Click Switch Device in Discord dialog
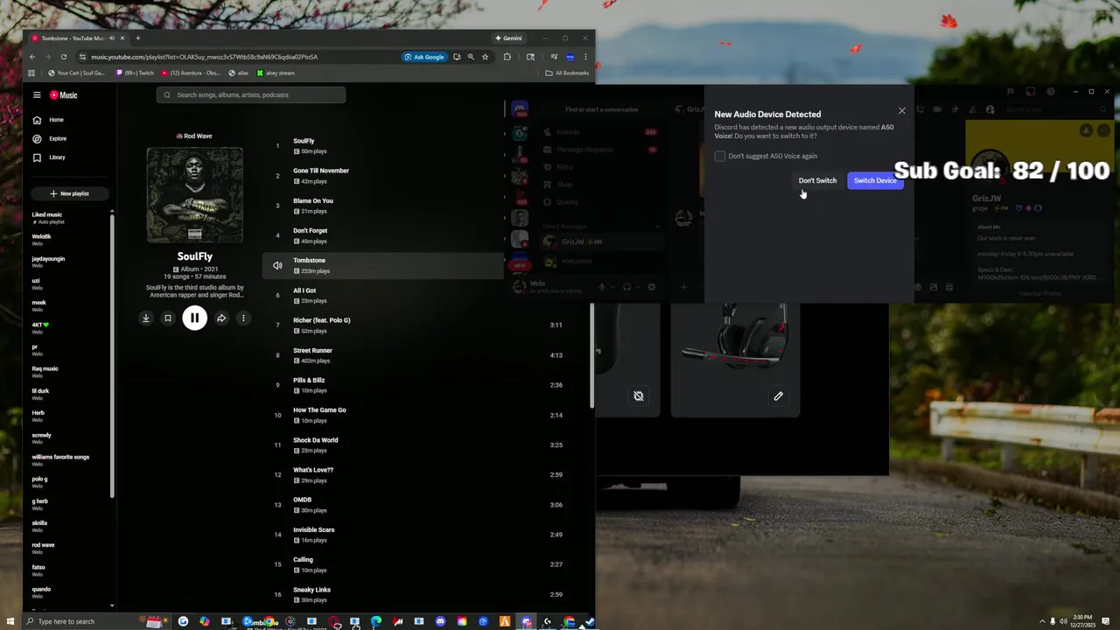 tap(875, 180)
